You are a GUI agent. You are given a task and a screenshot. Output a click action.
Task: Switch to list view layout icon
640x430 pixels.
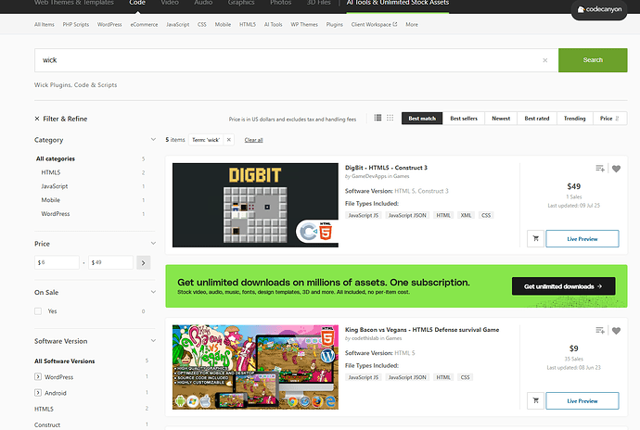pyautogui.click(x=378, y=118)
